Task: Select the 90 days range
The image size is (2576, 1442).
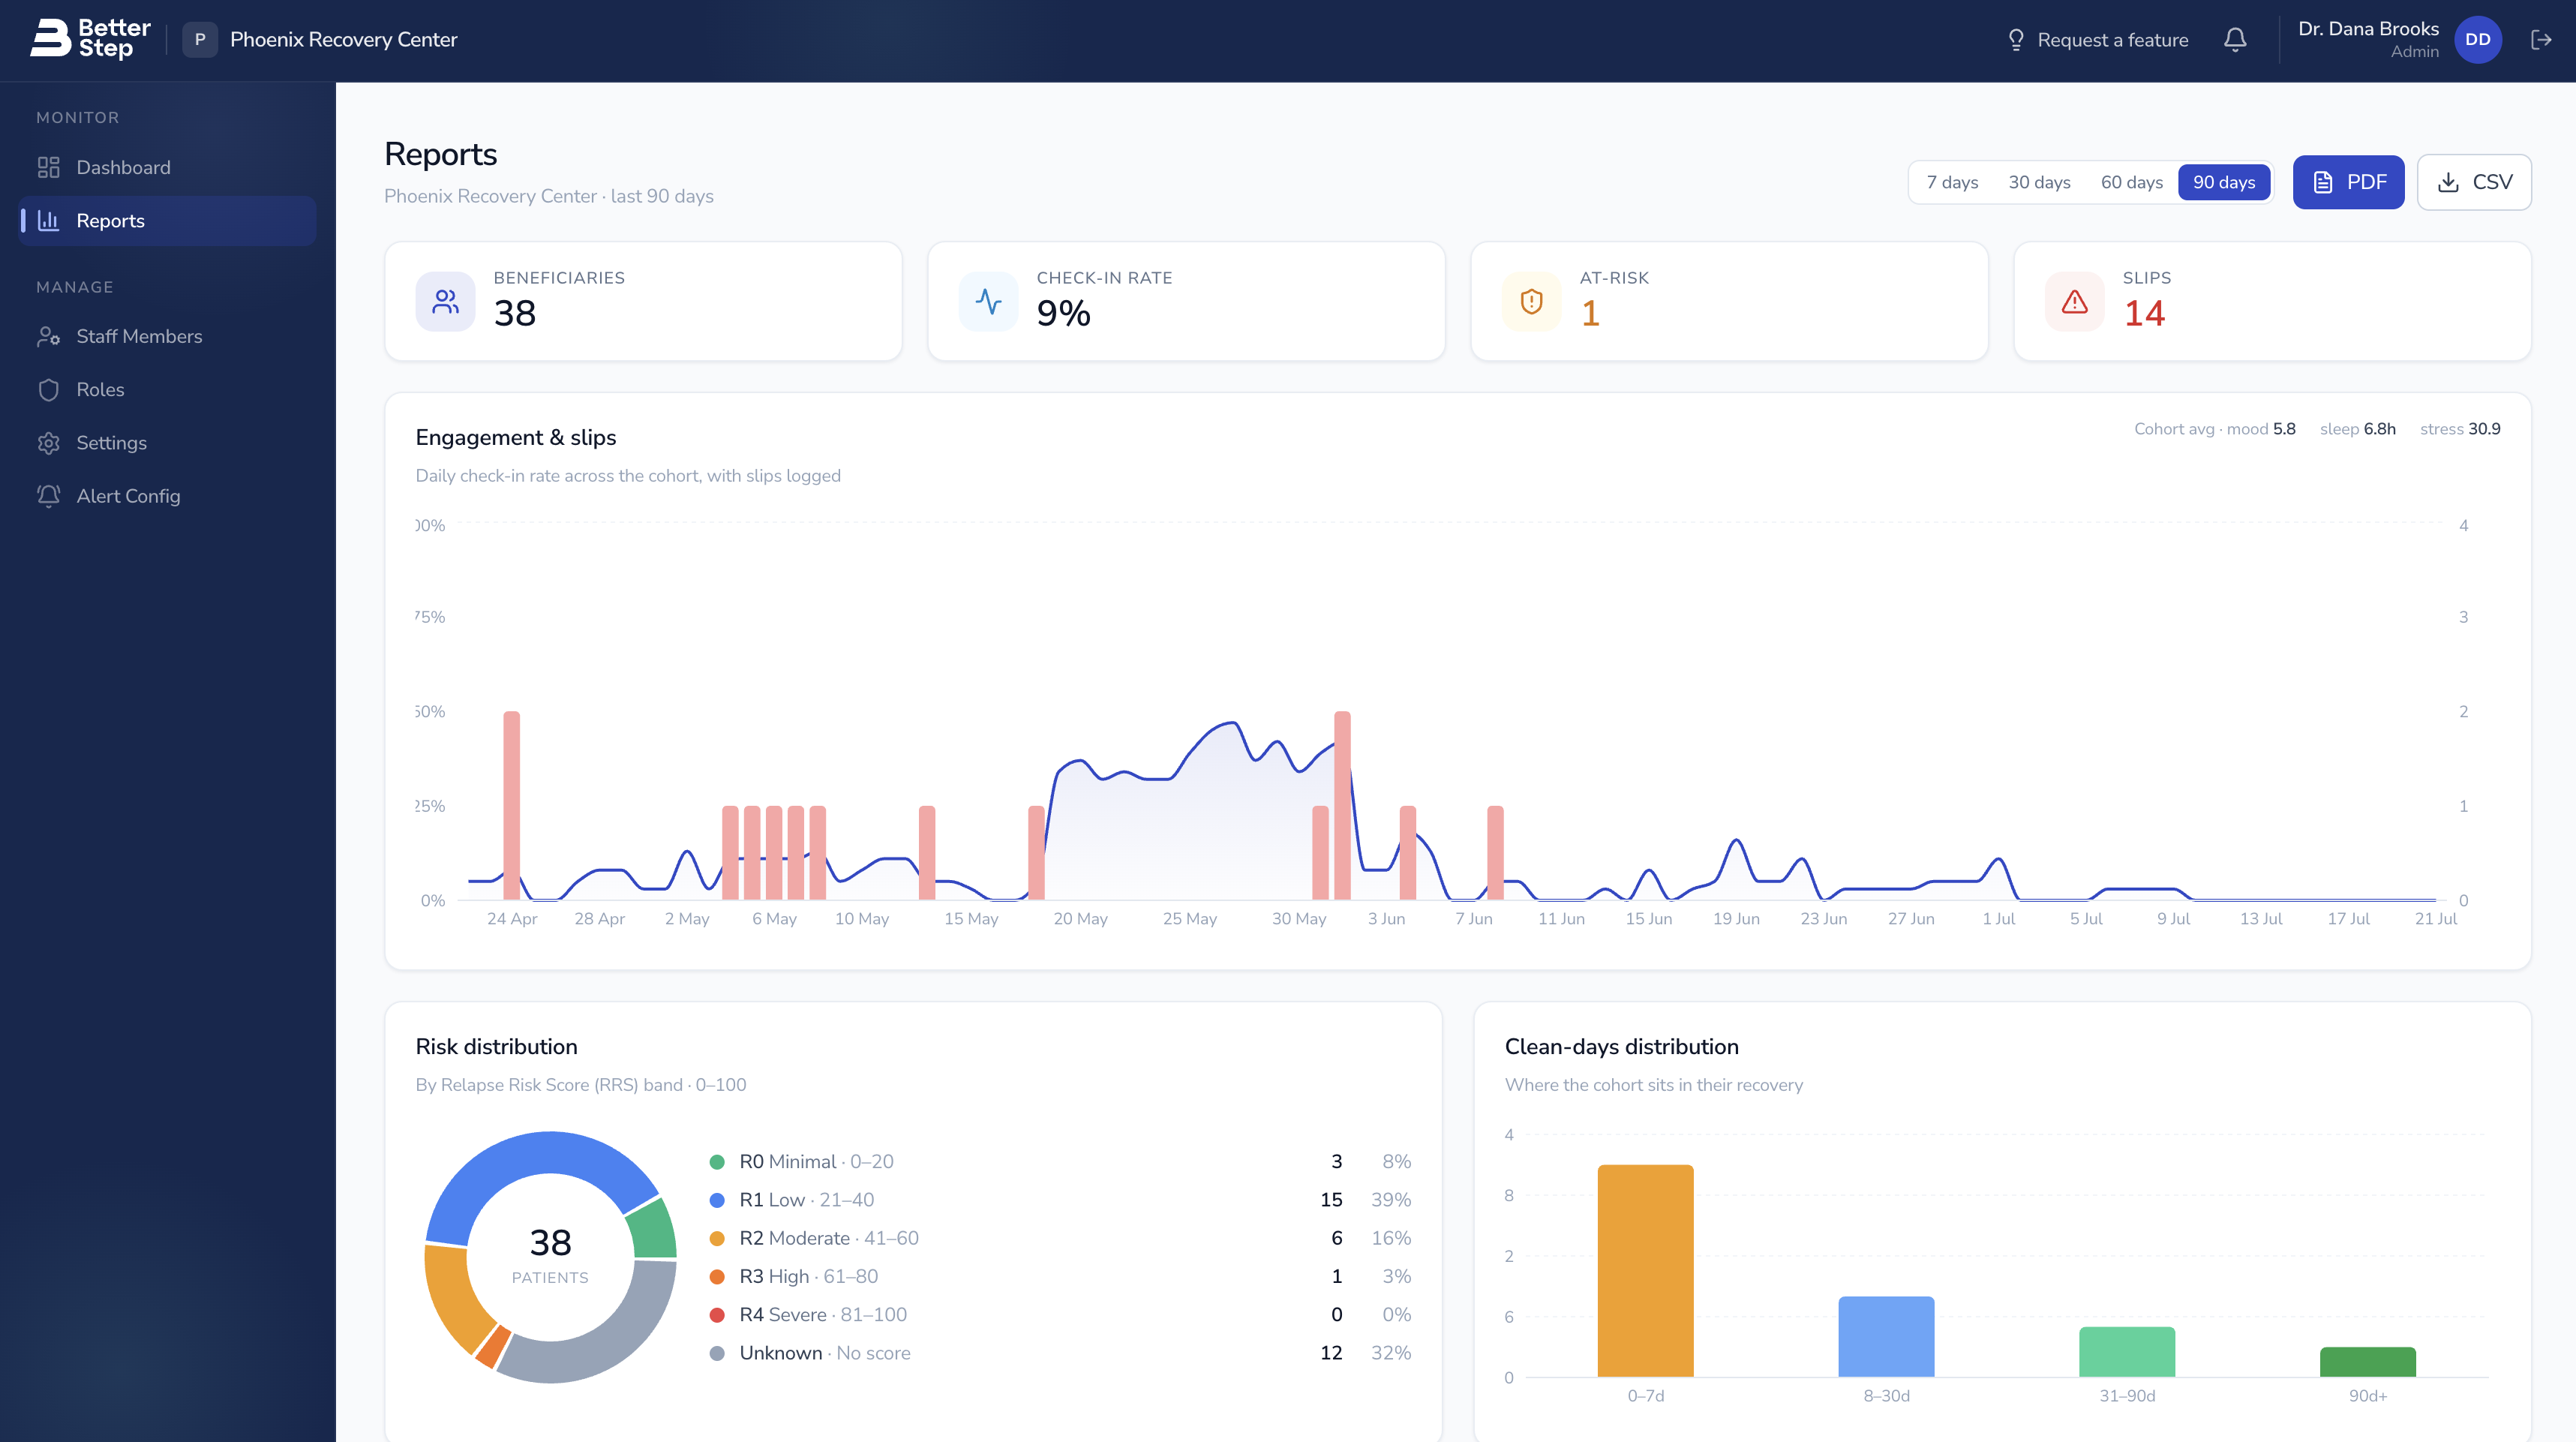Action: 2224,182
